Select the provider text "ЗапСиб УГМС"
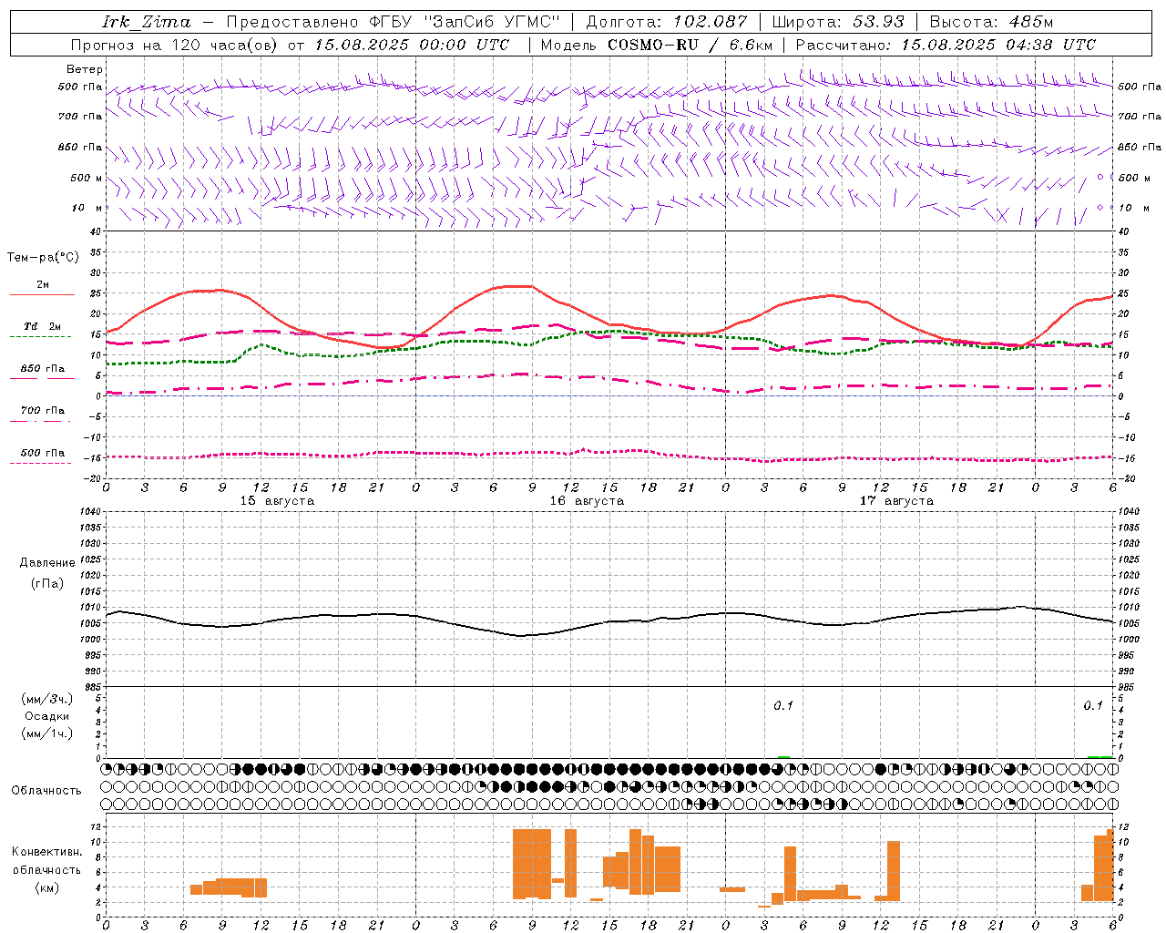The image size is (1166, 933). point(492,22)
